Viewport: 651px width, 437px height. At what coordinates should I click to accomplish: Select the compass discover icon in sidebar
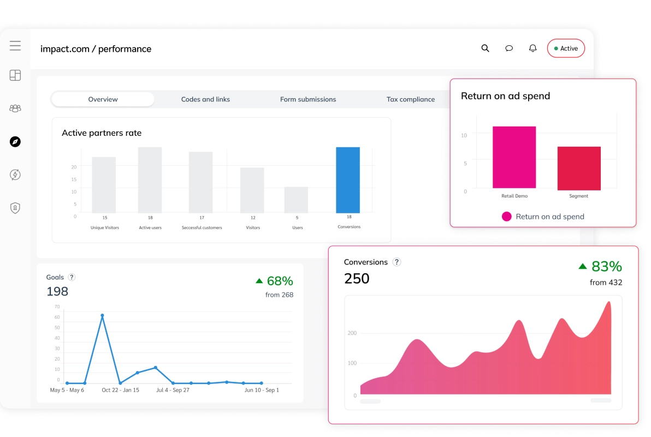click(x=15, y=142)
